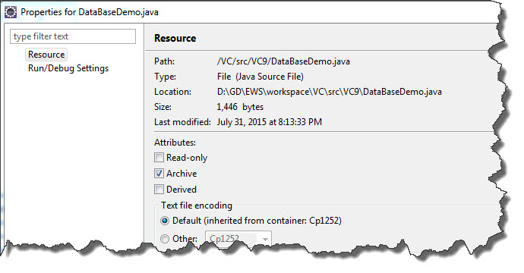Click the Attributes section label

[x=175, y=143]
